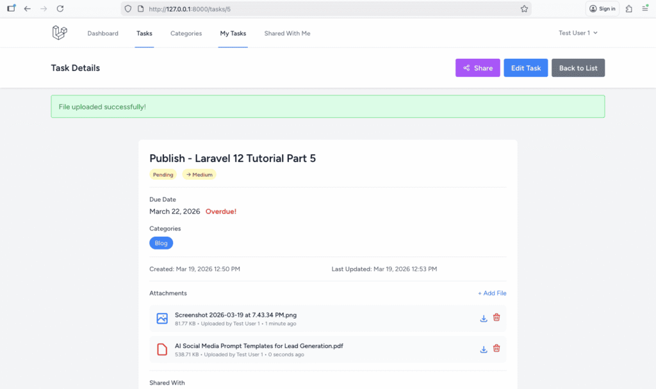
Task: Download the Screenshot PNG attachment
Action: click(x=484, y=318)
